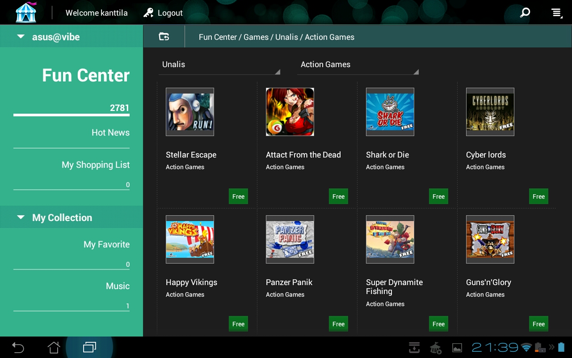This screenshot has width=572, height=358.
Task: Open Stellar Escape game thumbnail
Action: [190, 112]
